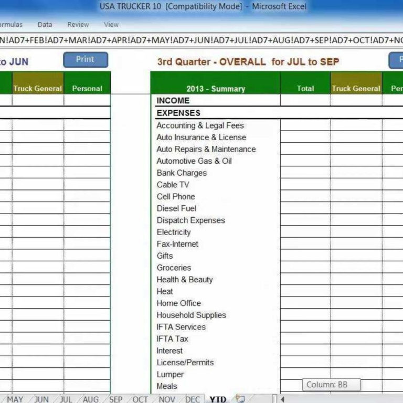Select the 'Interest' row
Viewport: 403px width, 403px height.
click(169, 351)
